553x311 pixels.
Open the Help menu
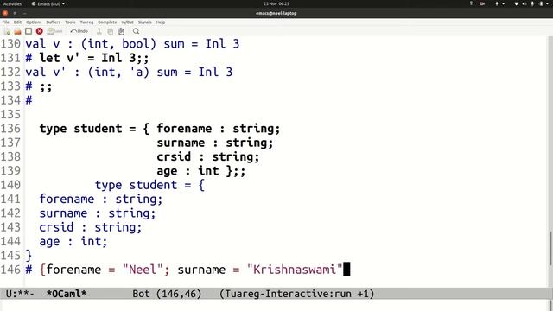(x=161, y=22)
